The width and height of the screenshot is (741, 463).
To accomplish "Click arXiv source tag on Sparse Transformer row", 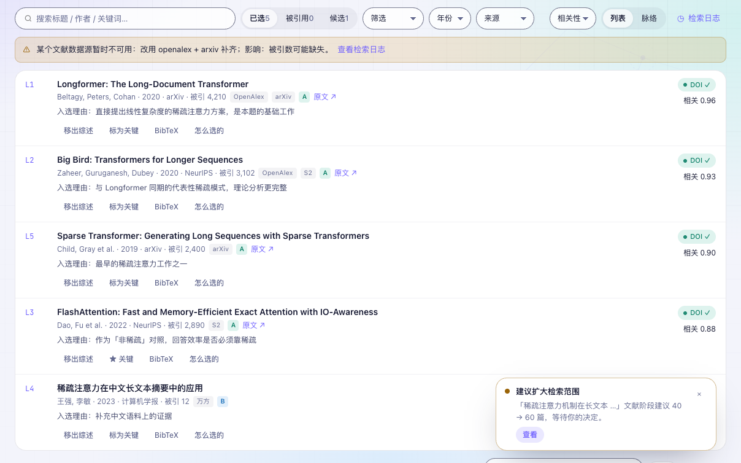I will tap(221, 249).
